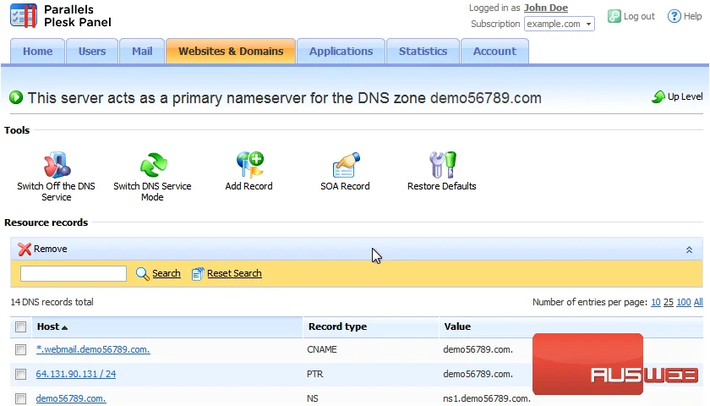710x406 pixels.
Task: Click the Remove text button
Action: [50, 249]
